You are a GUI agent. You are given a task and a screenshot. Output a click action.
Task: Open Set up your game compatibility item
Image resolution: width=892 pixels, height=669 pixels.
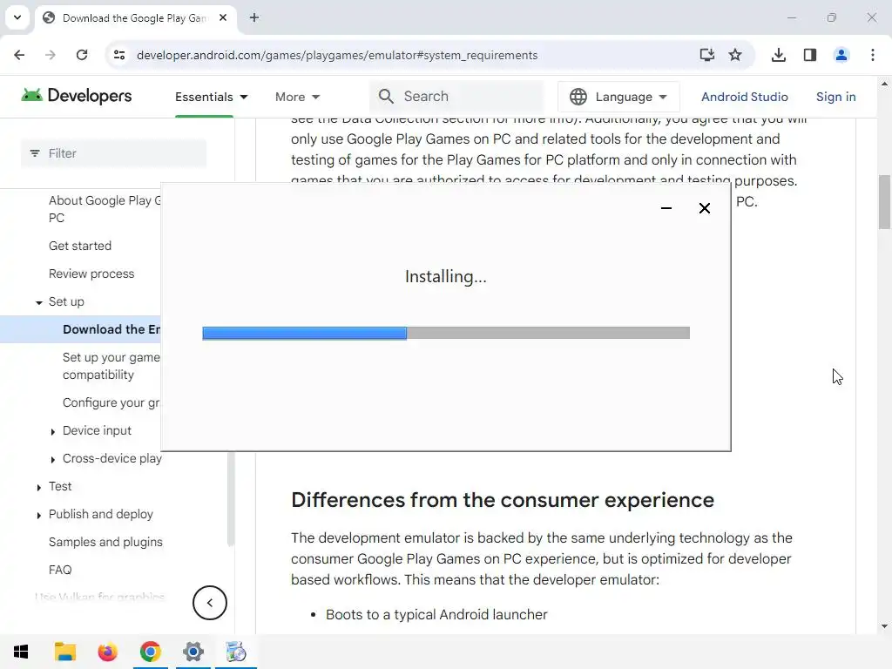coord(111,366)
